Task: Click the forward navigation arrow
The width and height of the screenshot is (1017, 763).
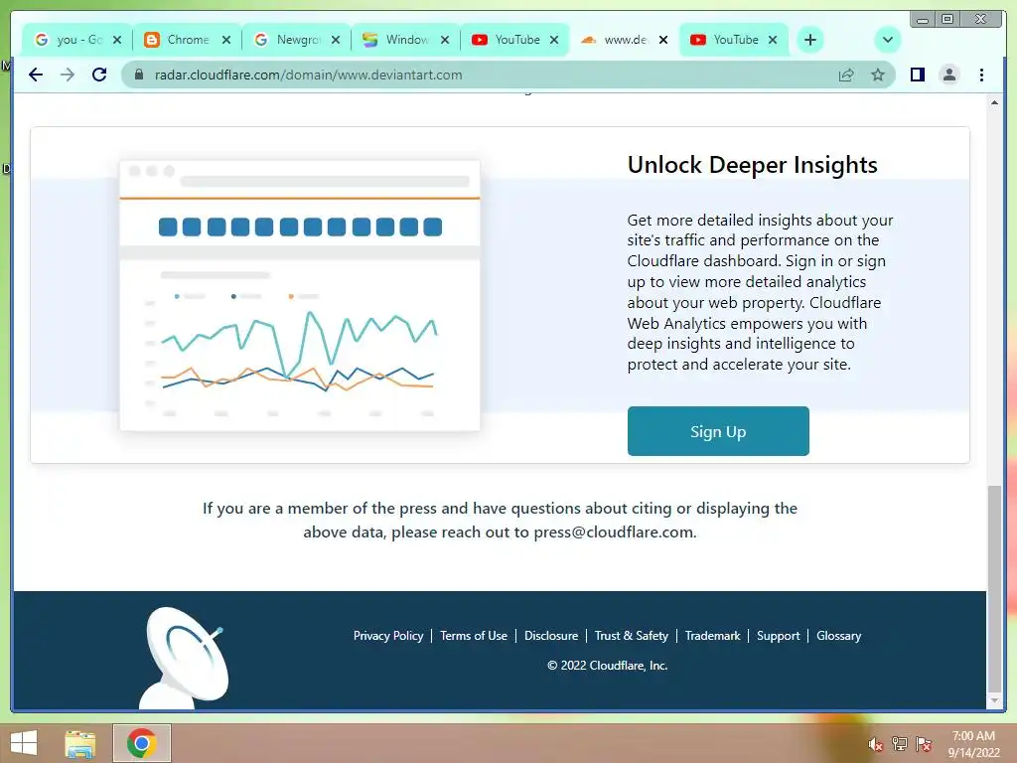Action: [x=68, y=75]
